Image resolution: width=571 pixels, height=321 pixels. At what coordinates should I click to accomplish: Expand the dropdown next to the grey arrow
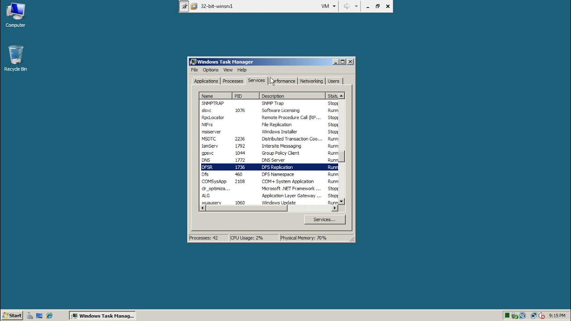click(x=356, y=6)
